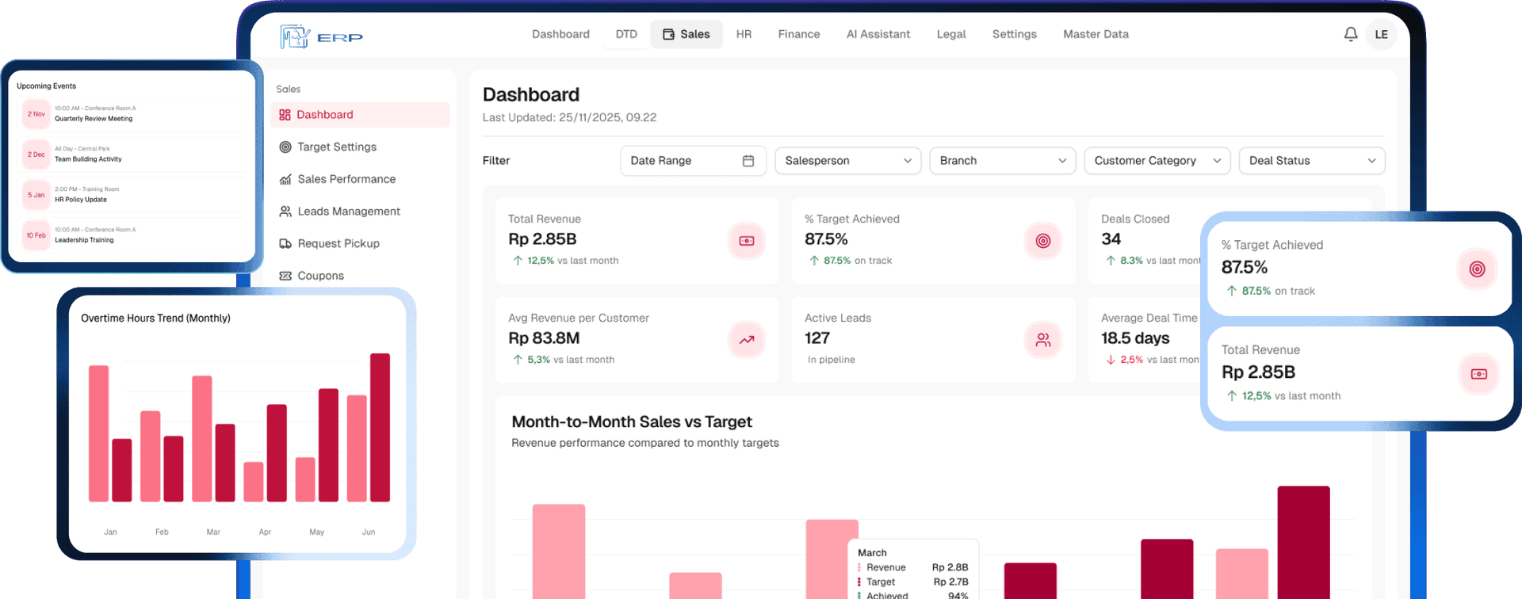Open the Branch filter dropdown
This screenshot has height=599, width=1522.
(1003, 161)
